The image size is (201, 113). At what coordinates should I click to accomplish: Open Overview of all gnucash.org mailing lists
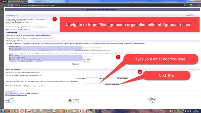point(16,95)
